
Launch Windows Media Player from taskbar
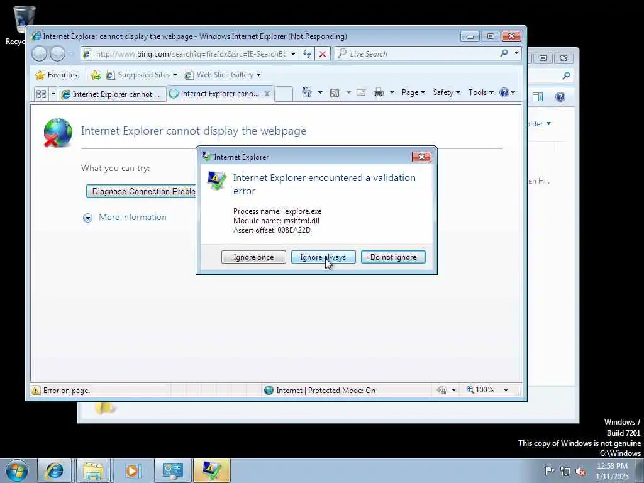tap(132, 470)
